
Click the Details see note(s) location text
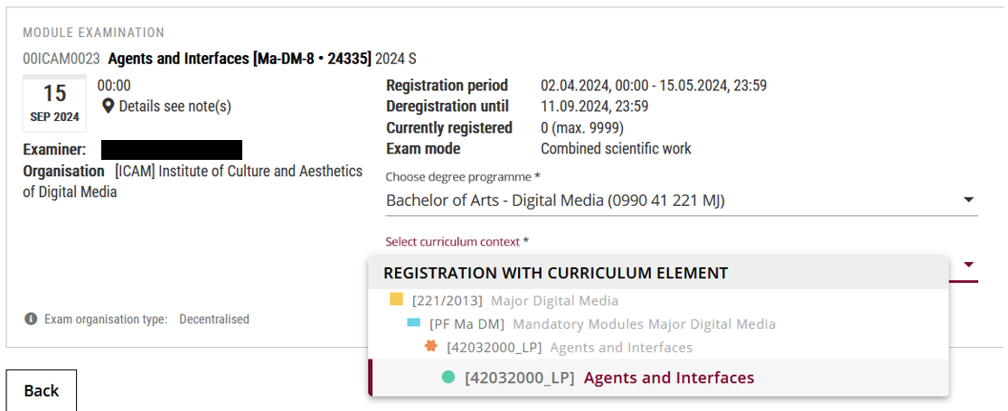[x=174, y=107]
